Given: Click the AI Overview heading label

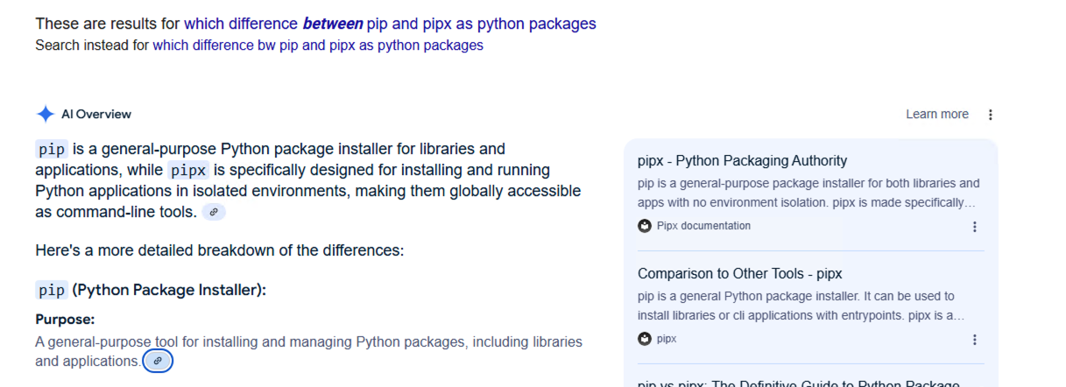Looking at the screenshot, I should 96,114.
